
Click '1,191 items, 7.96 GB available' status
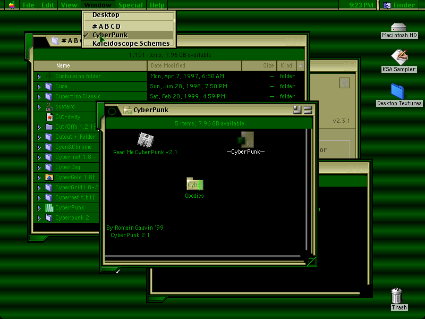[x=170, y=55]
